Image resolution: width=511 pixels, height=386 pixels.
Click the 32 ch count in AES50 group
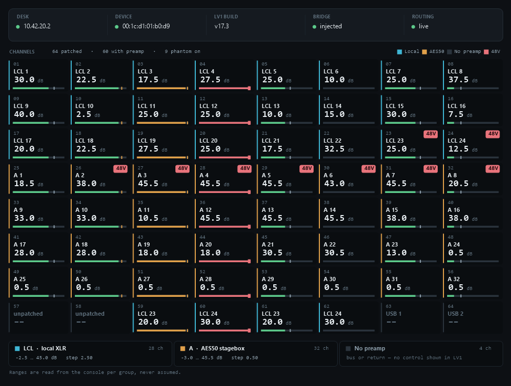pyautogui.click(x=321, y=348)
